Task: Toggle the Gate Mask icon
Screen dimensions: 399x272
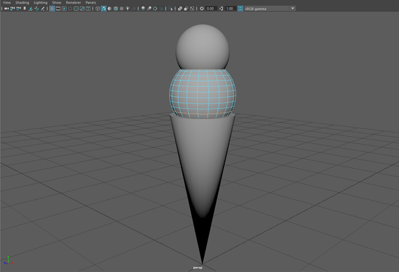Action: coord(70,8)
